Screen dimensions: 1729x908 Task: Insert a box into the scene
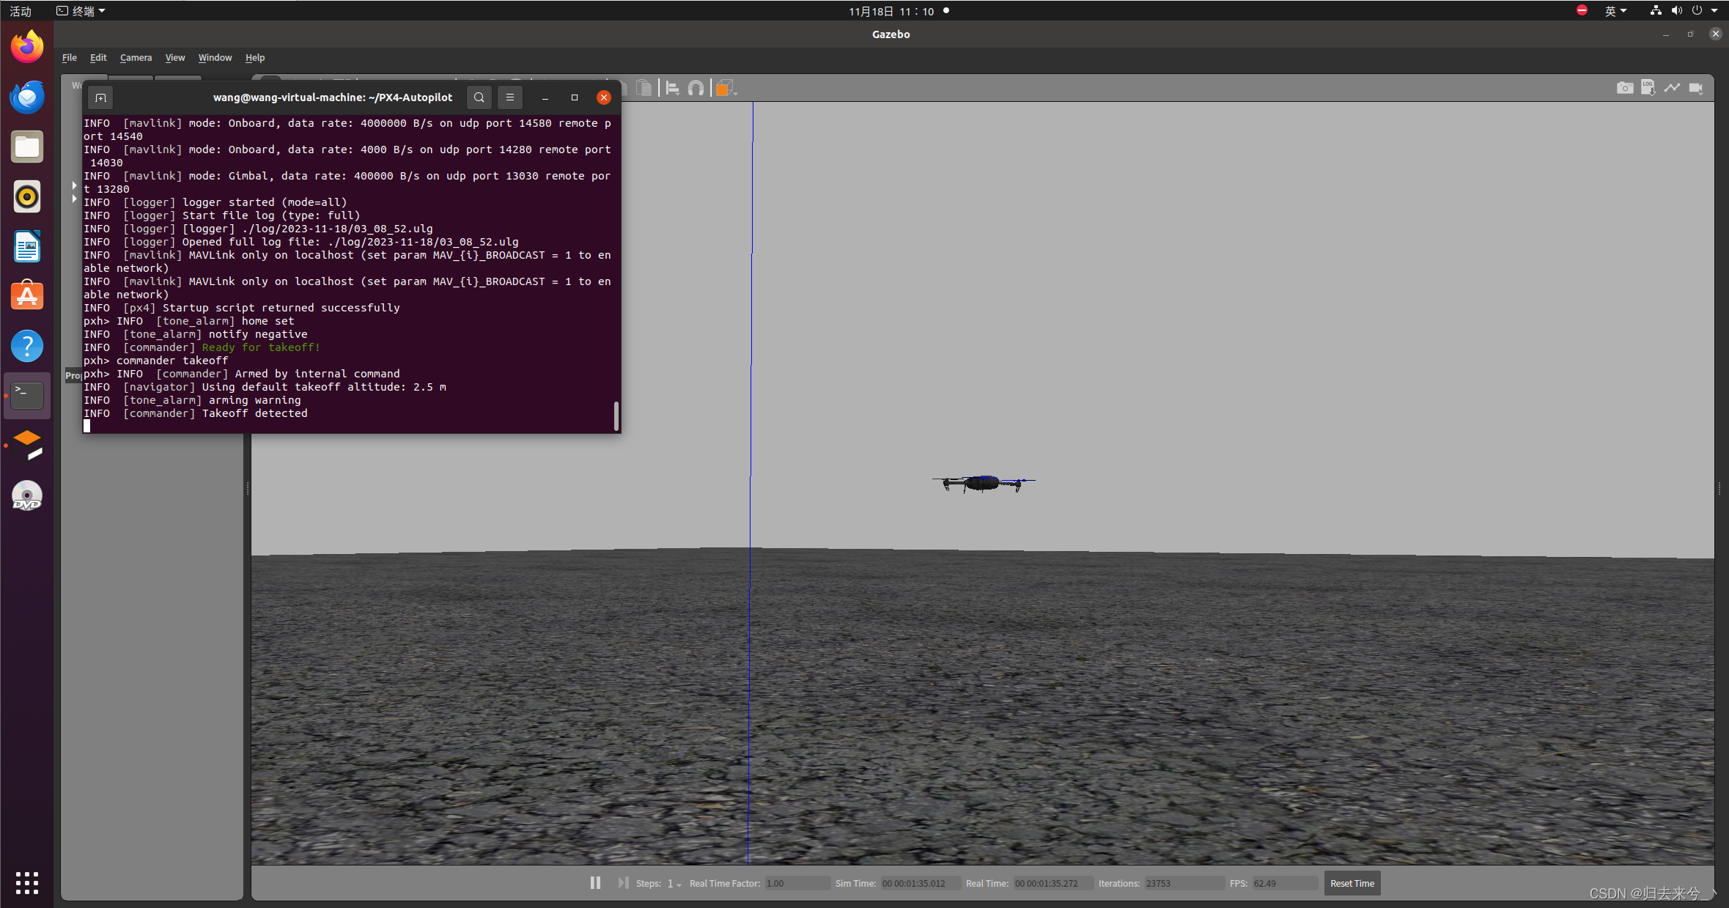(724, 88)
